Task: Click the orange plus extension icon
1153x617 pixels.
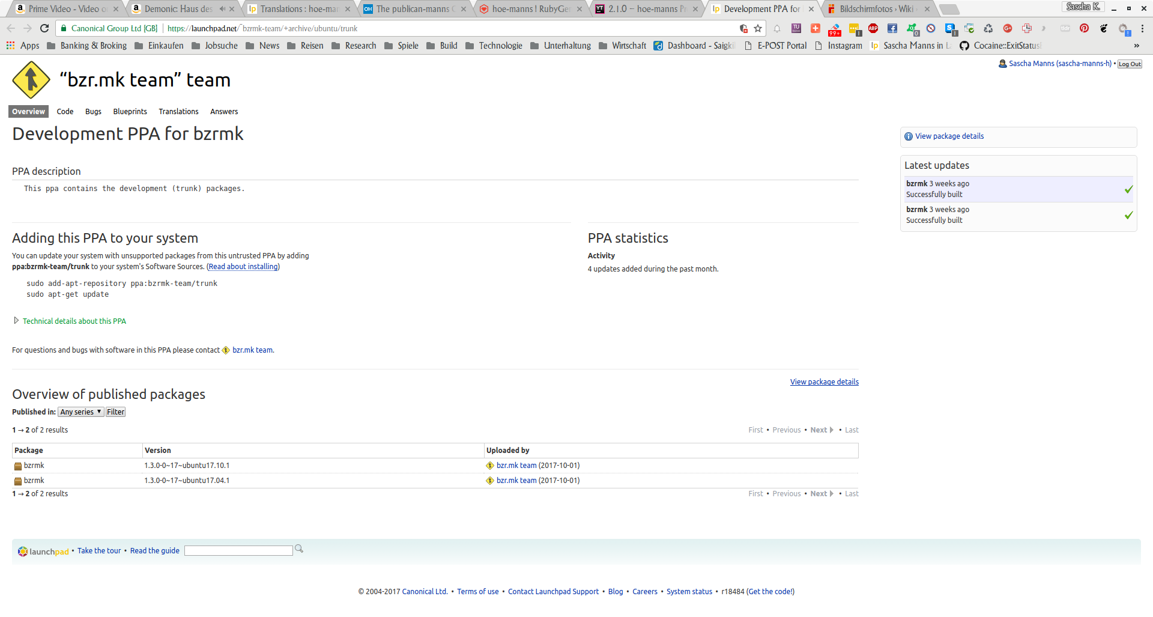Action: point(816,28)
